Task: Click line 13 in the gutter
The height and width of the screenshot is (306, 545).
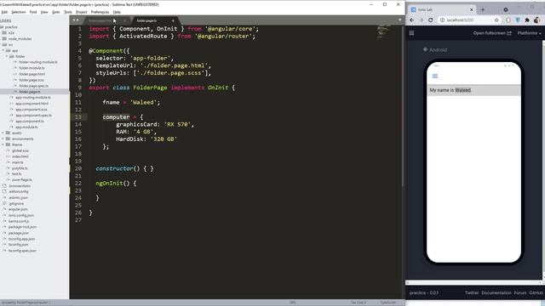Action: point(78,117)
